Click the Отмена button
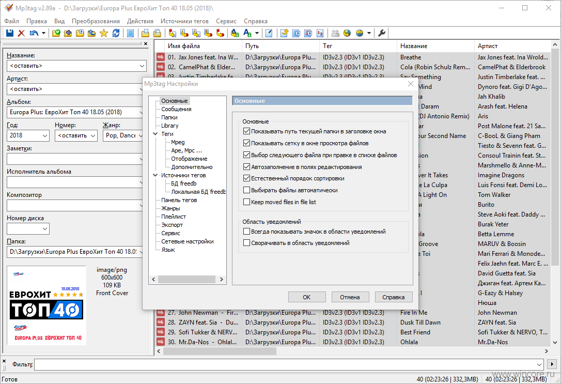 tap(350, 297)
